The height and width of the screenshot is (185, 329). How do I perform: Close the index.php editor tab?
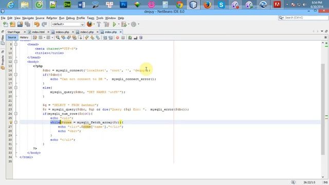[121, 32]
